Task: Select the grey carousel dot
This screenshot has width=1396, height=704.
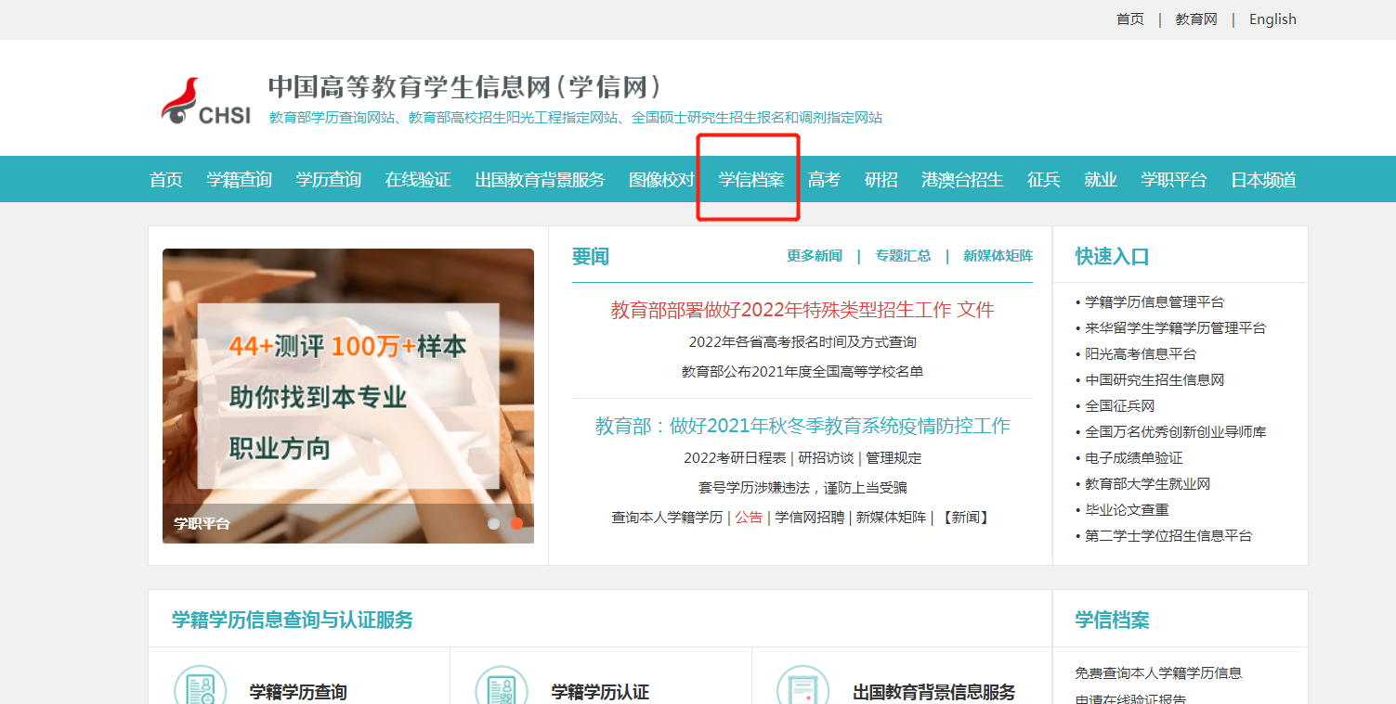Action: point(494,523)
